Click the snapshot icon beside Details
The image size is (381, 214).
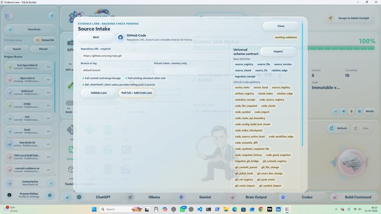(359, 111)
